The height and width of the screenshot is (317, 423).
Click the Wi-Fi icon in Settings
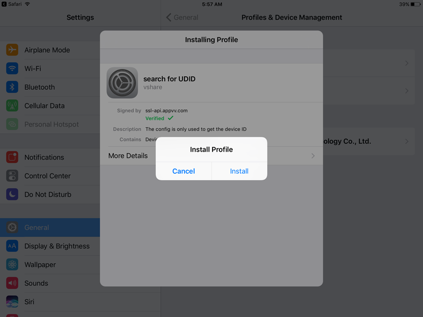(12, 69)
